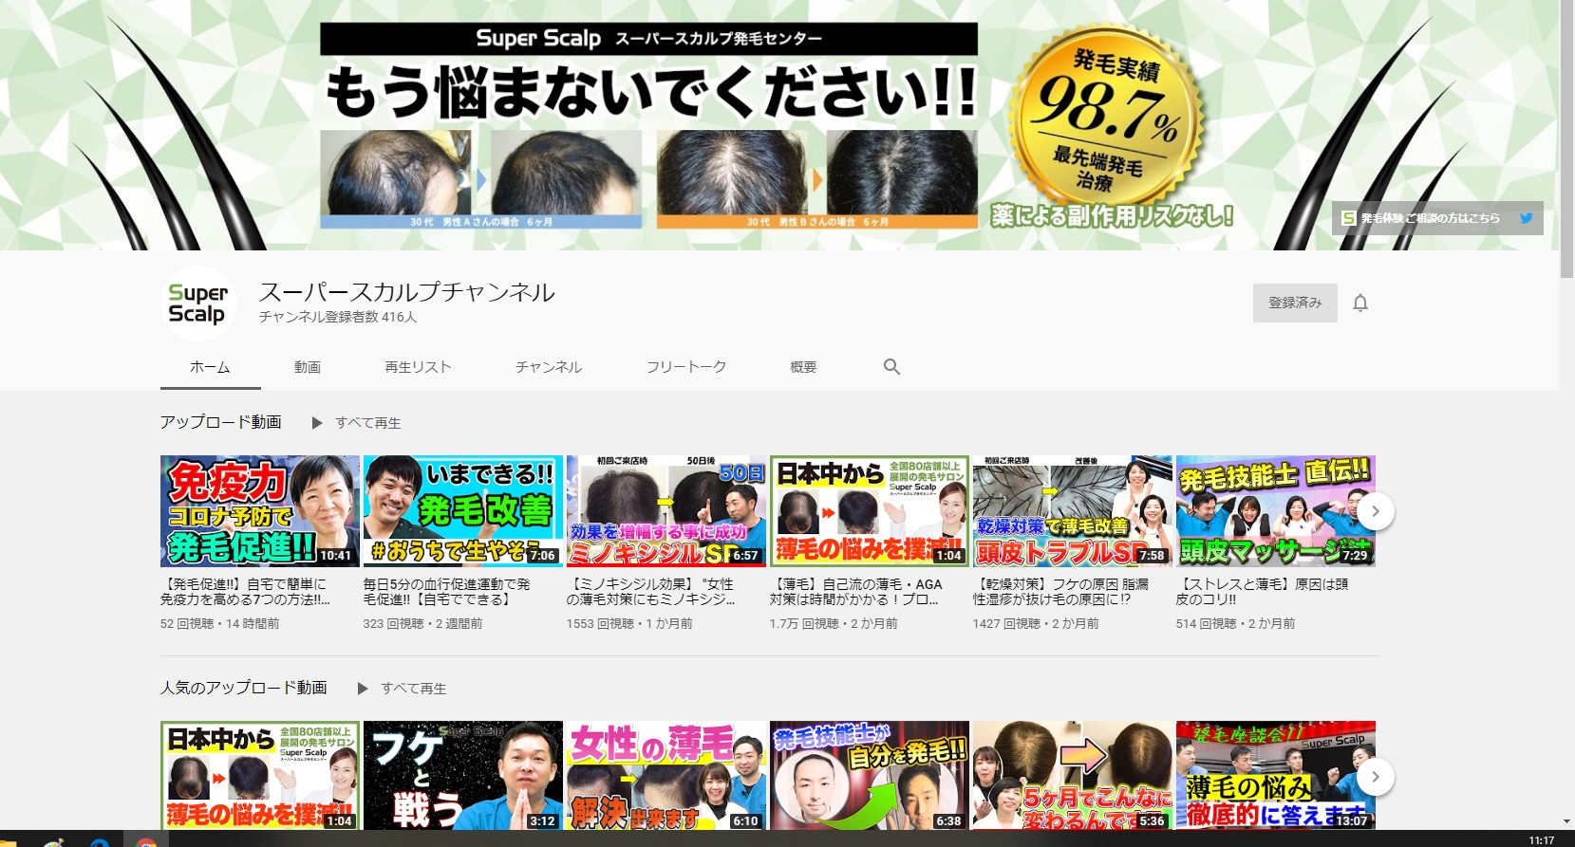Play the 女性の薄毛 解決出来ます thumbnail (6:10)
Viewport: 1575px width, 847px height.
pos(666,776)
